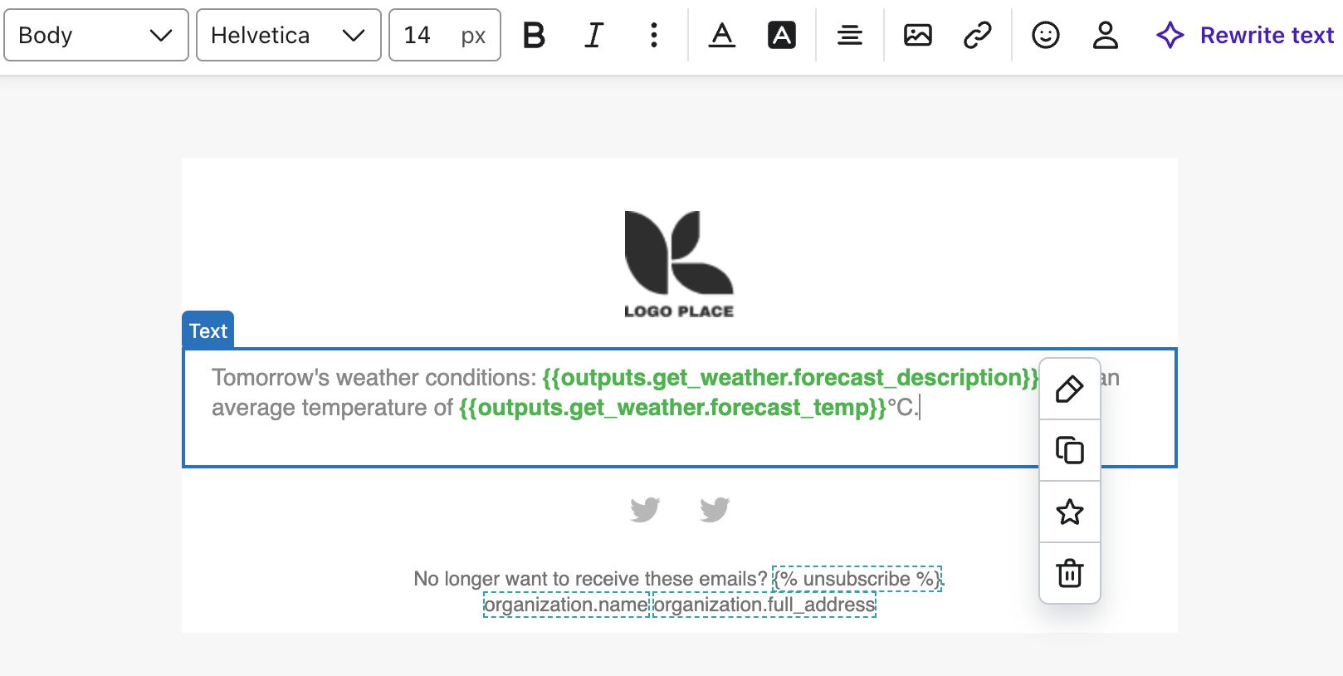This screenshot has height=676, width=1343.
Task: Click the text alignment icon
Action: click(849, 35)
